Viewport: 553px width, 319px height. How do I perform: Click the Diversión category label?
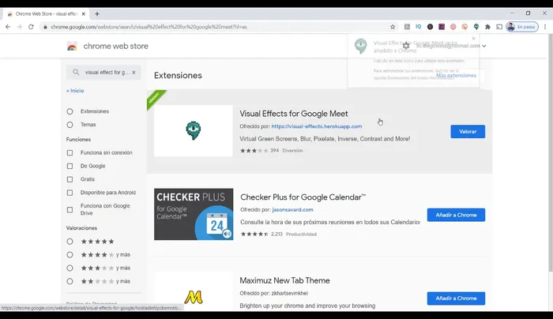(x=292, y=151)
